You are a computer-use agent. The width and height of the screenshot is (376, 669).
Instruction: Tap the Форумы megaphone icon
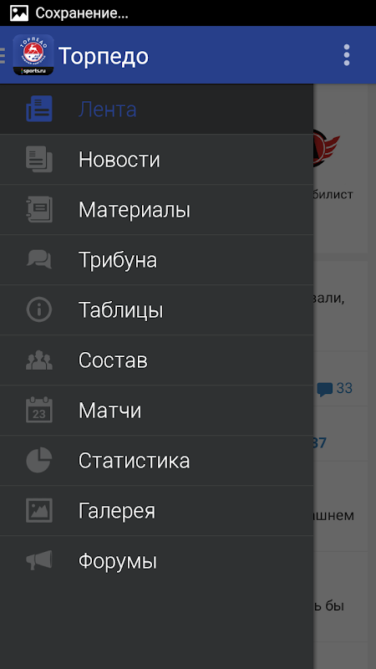point(39,560)
